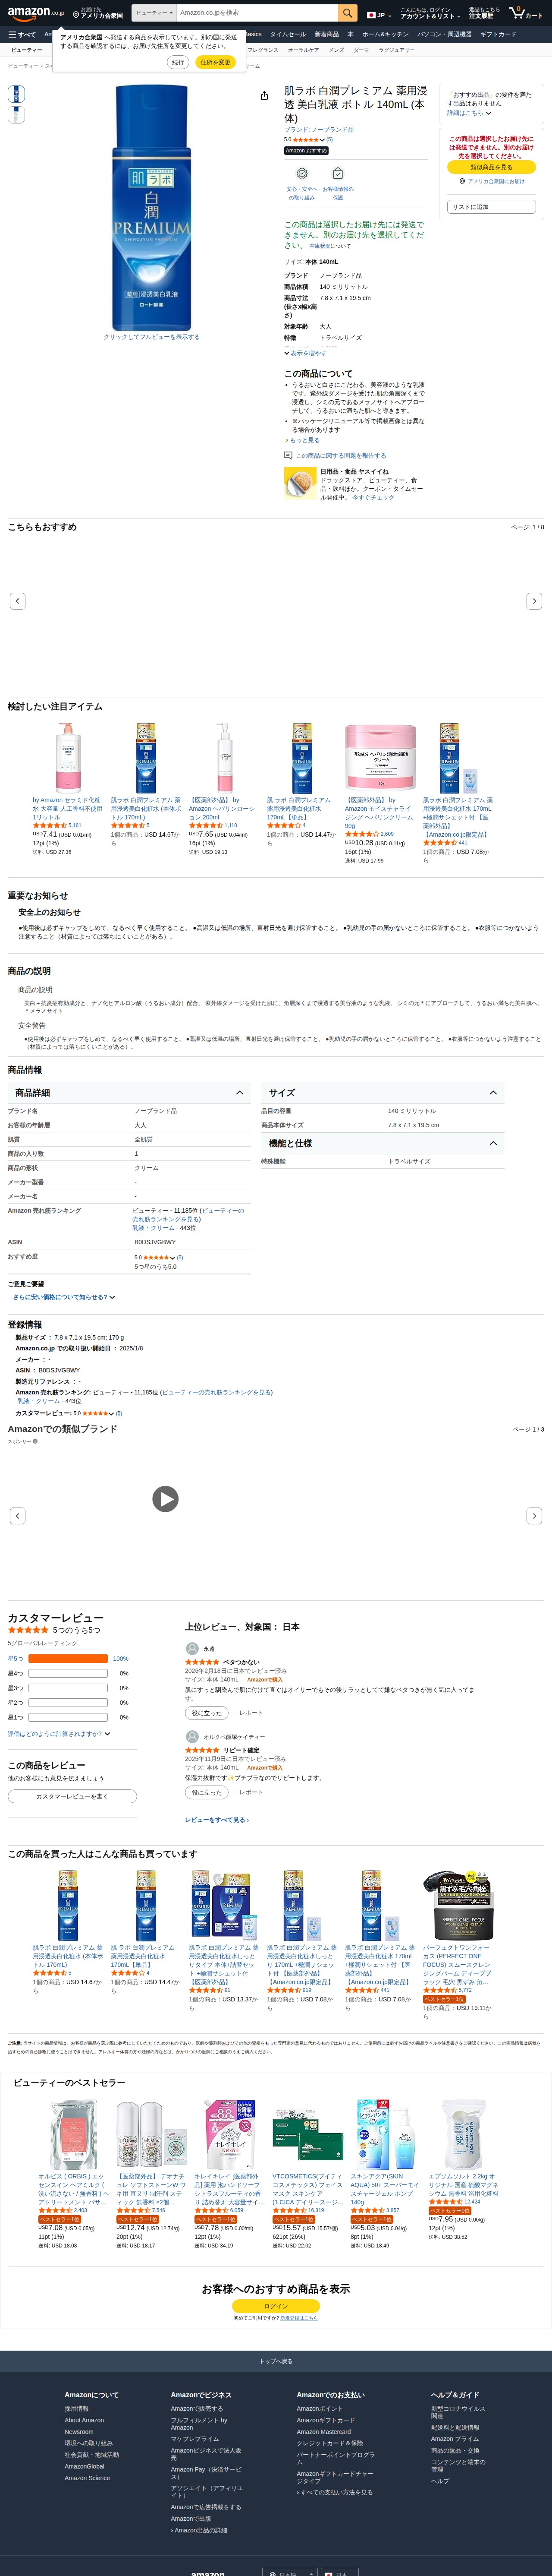Click the yellow ログイン button

[276, 2306]
